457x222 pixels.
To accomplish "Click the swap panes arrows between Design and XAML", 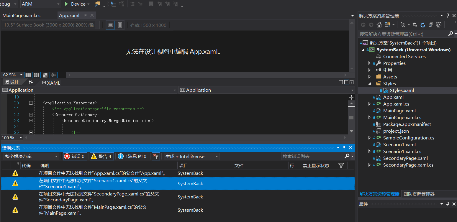I will click(31, 82).
